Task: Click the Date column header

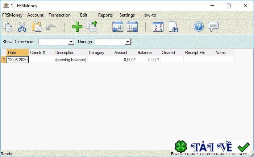Action: tap(17, 53)
